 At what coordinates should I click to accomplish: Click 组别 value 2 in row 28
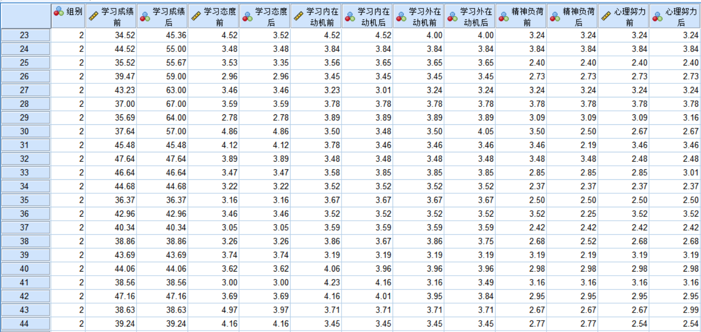pyautogui.click(x=68, y=104)
